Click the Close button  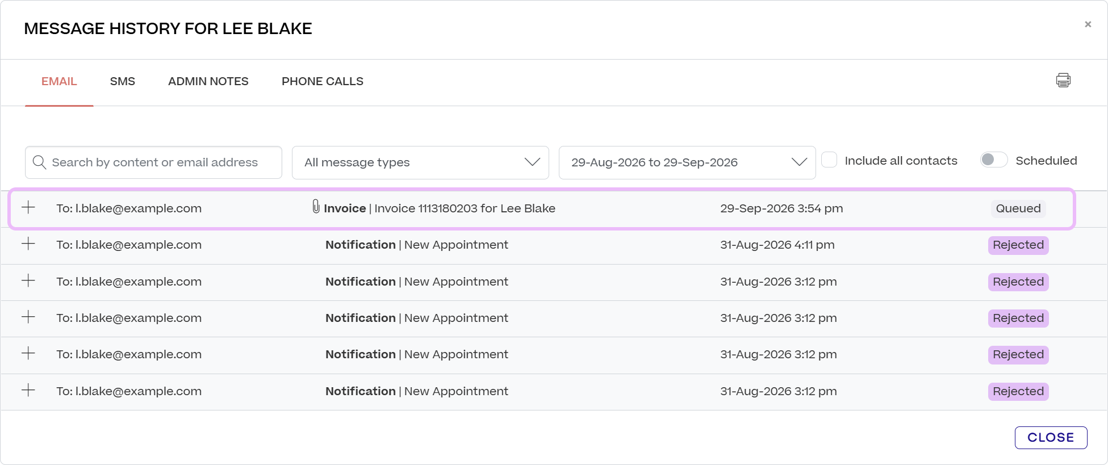pyautogui.click(x=1051, y=438)
